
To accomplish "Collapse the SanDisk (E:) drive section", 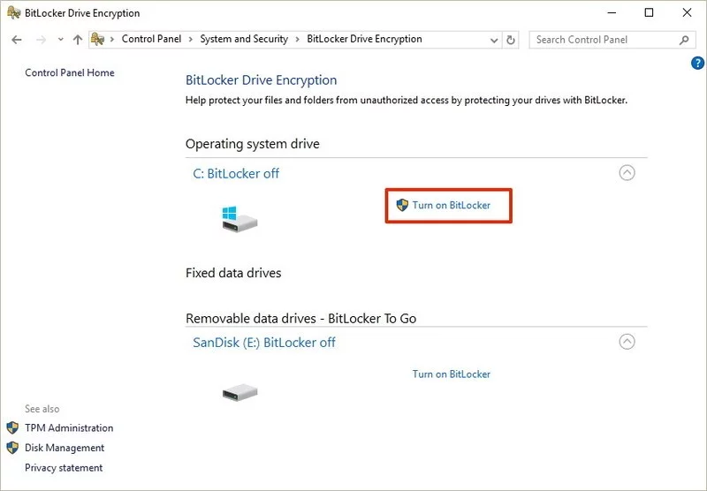I will pyautogui.click(x=627, y=341).
